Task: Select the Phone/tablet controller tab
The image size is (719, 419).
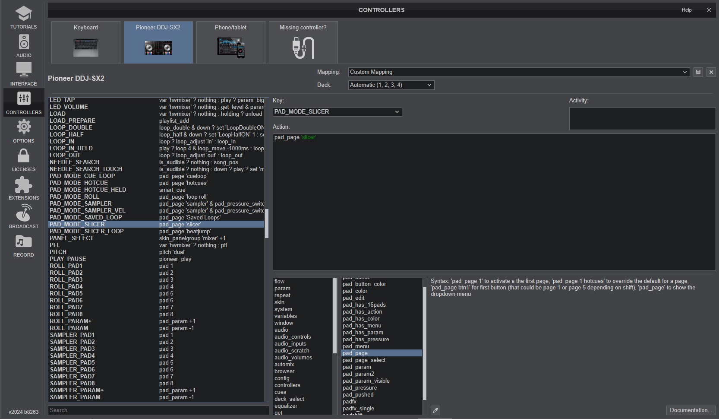Action: point(231,42)
